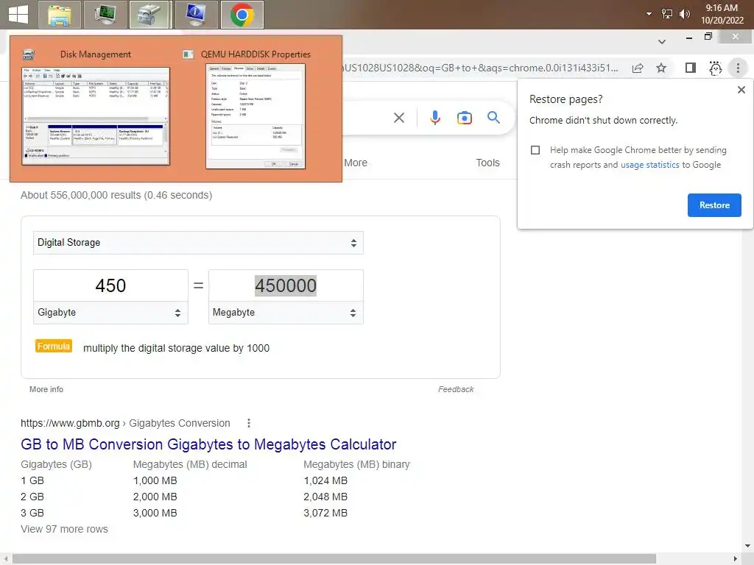Select the Disk Management taskbar icon
The height and width of the screenshot is (565, 754).
click(x=149, y=15)
